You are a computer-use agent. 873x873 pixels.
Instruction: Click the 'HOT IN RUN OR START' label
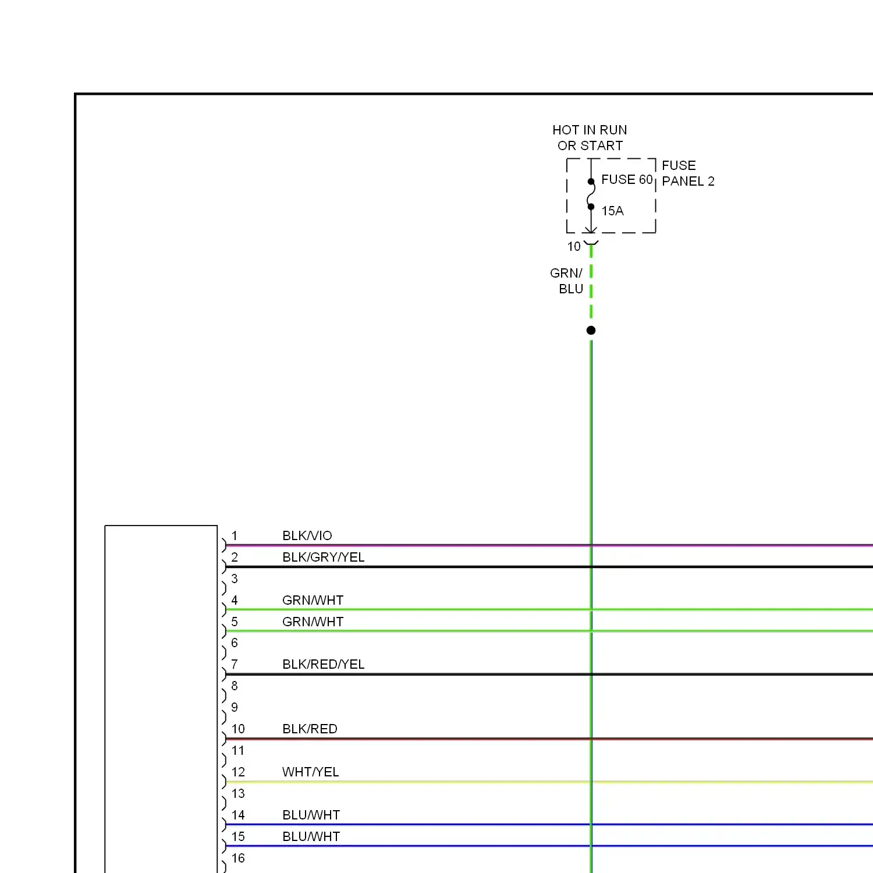tap(590, 138)
